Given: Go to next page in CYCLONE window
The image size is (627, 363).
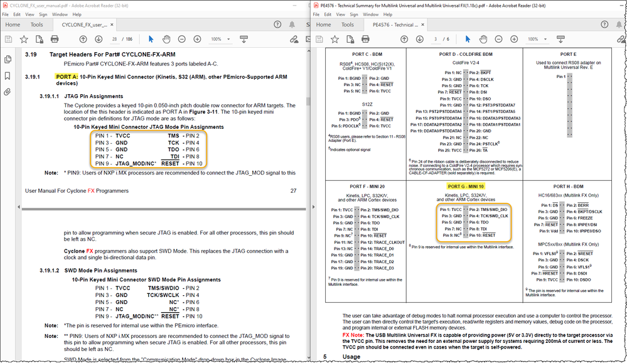Looking at the screenshot, I should (x=99, y=39).
